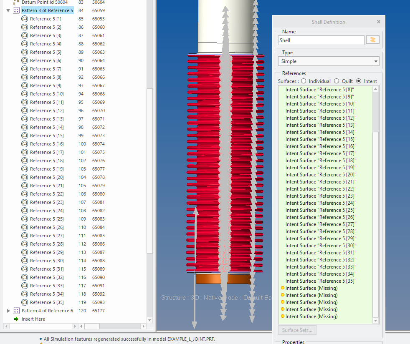Image resolution: width=410 pixels, height=344 pixels.
Task: Click yellow dot beside first Intent Surface (Missing)
Action: tap(281, 288)
